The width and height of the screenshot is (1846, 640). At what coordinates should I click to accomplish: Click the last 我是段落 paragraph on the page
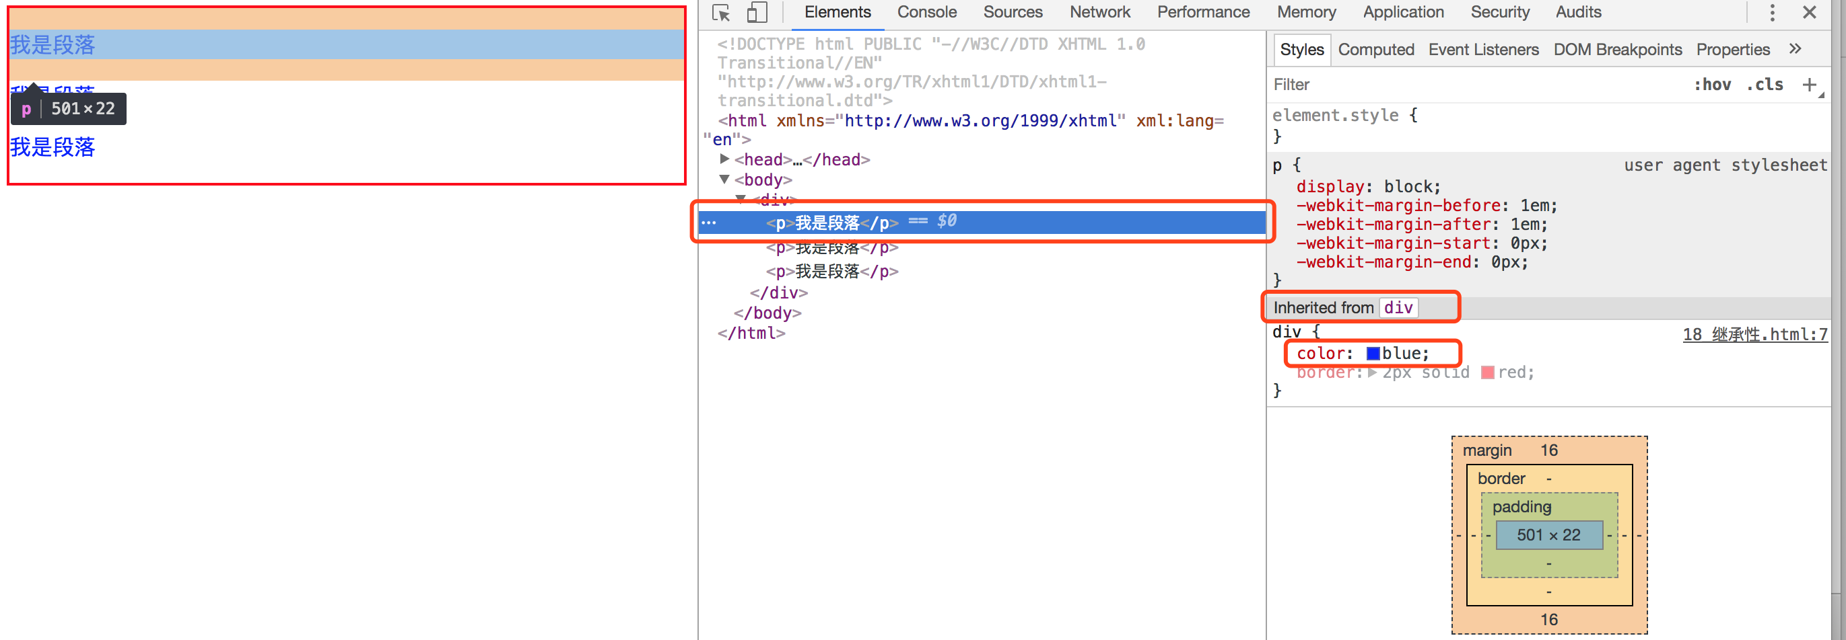pos(53,147)
